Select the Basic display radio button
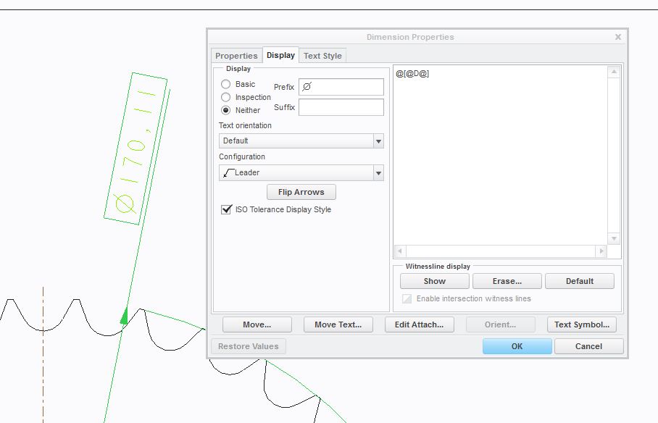The height and width of the screenshot is (423, 658). [226, 84]
